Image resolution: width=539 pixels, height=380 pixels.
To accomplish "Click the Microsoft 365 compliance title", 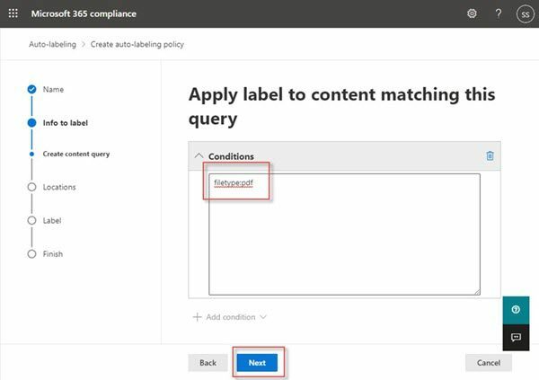I will coord(84,13).
